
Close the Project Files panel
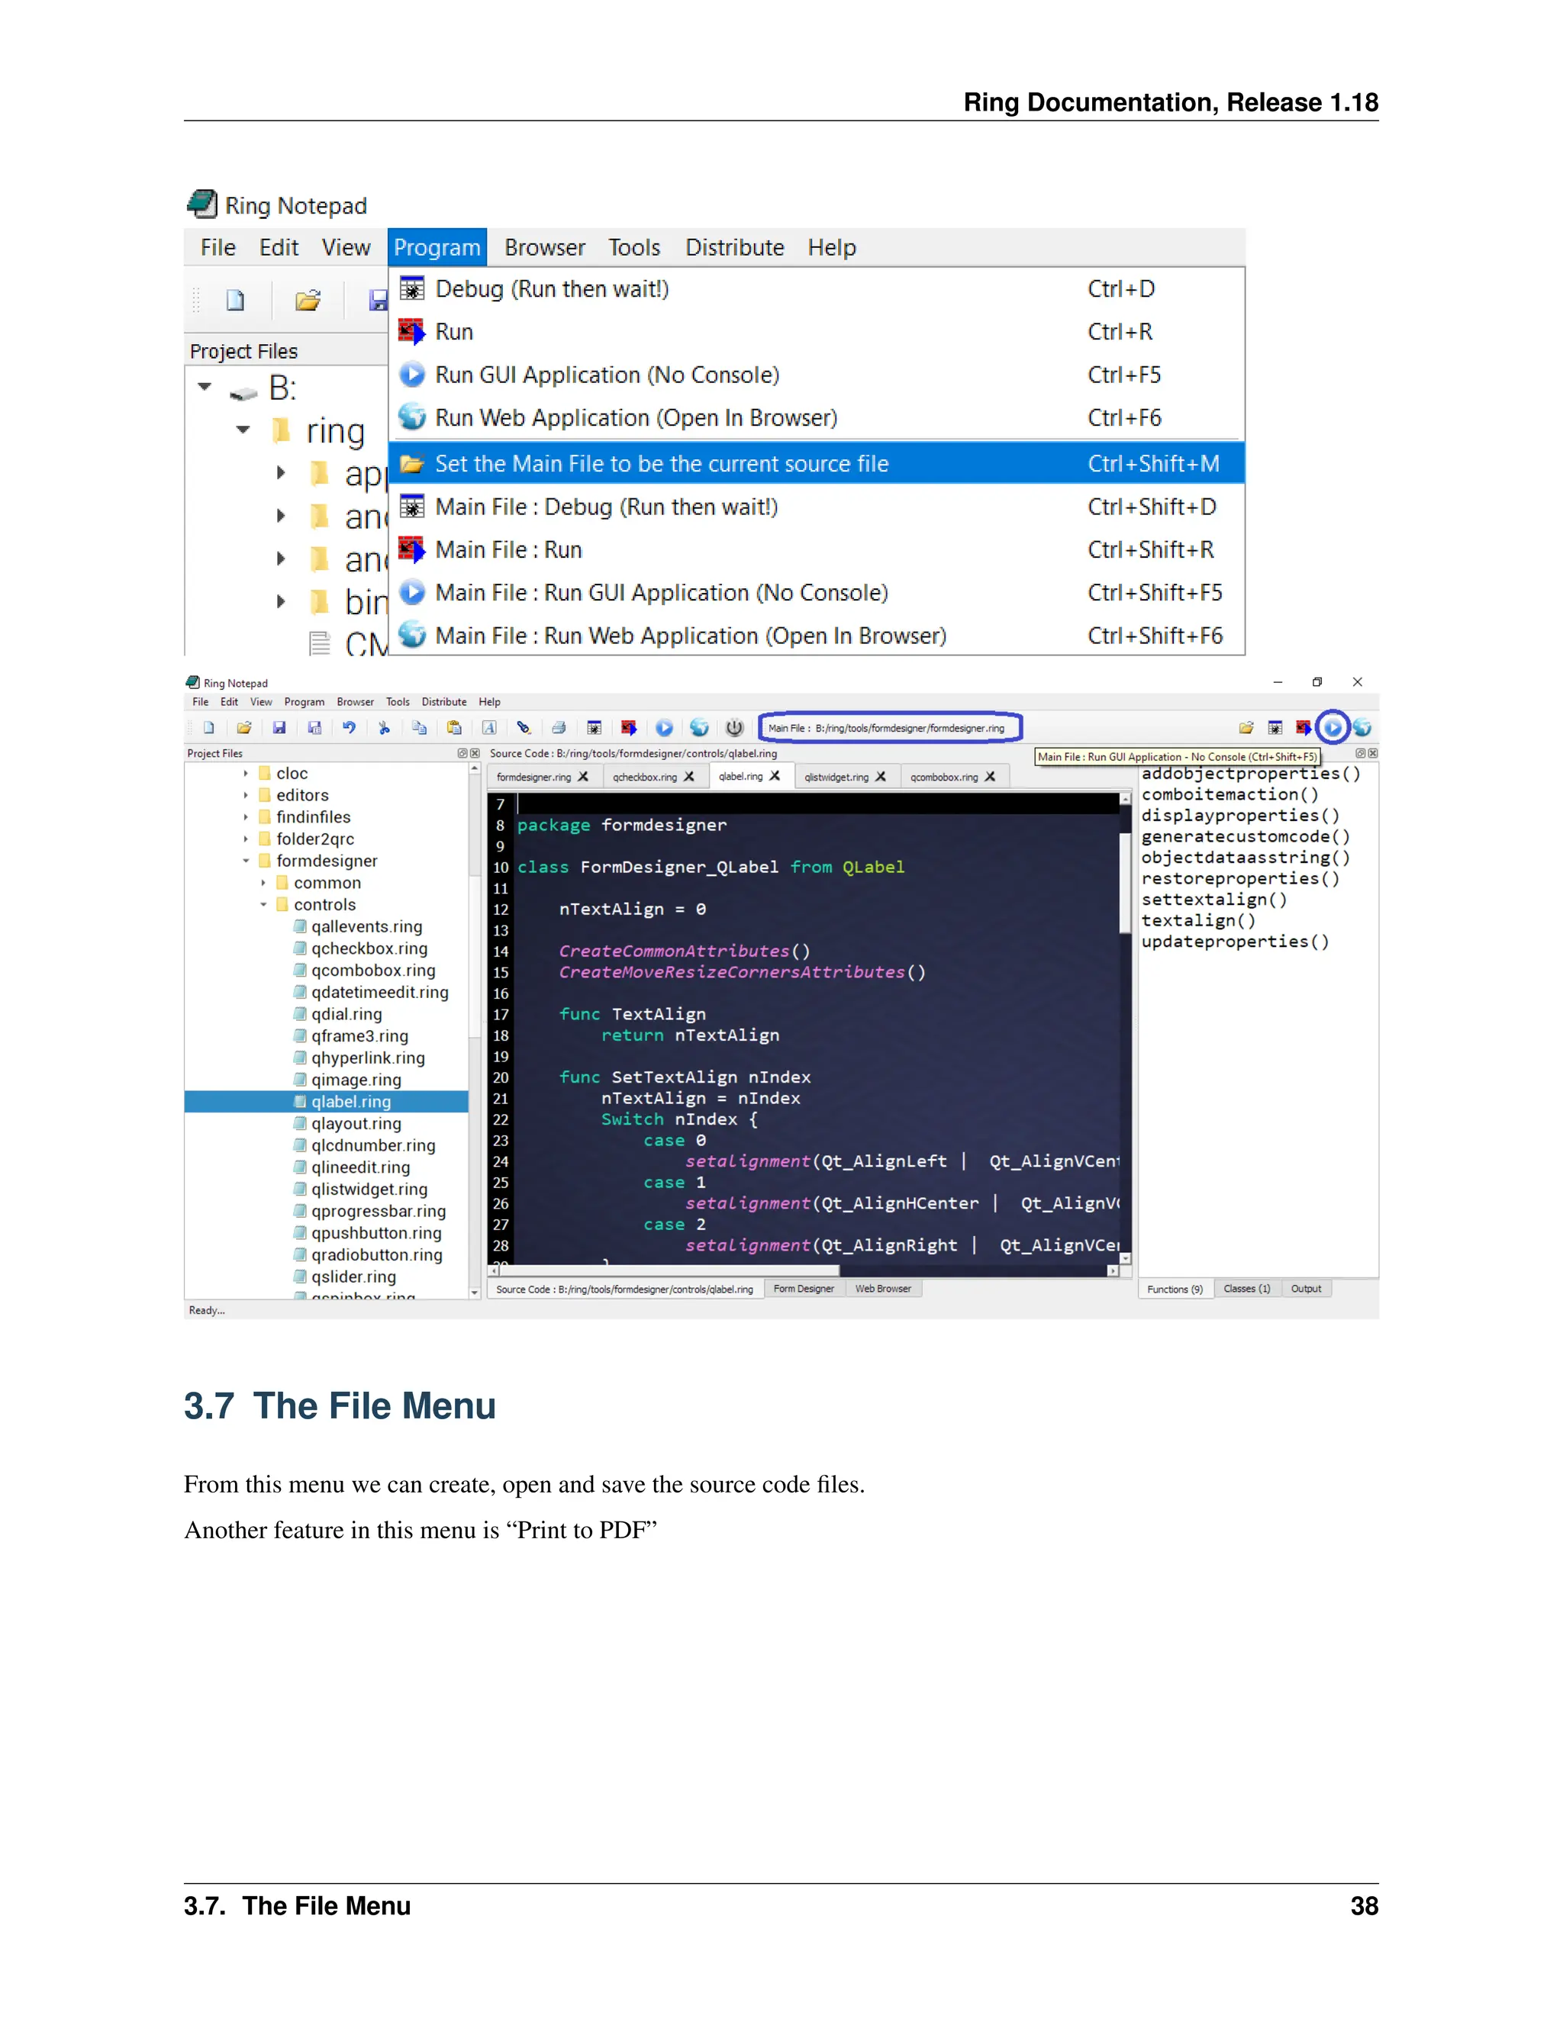pyautogui.click(x=475, y=754)
